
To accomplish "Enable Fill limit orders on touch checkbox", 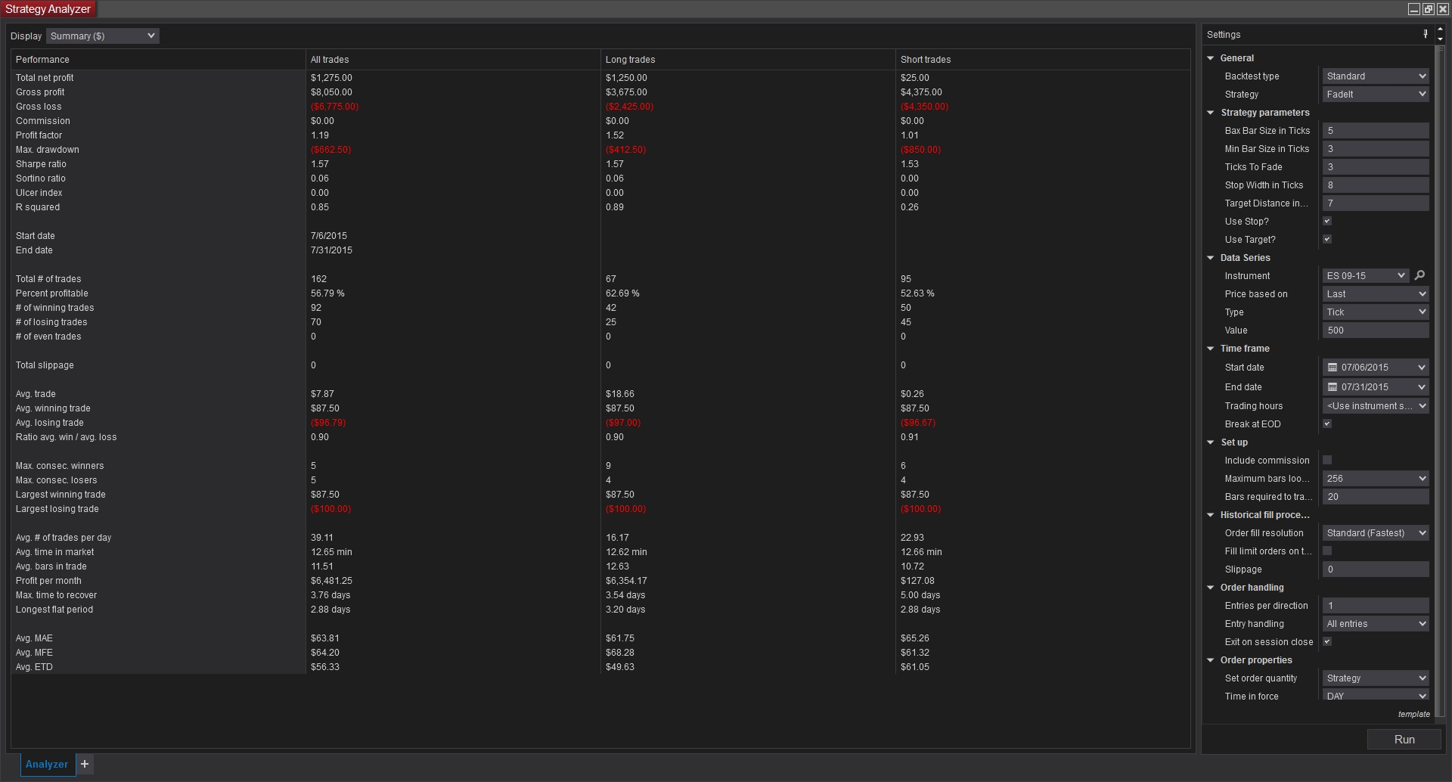I will pos(1327,551).
